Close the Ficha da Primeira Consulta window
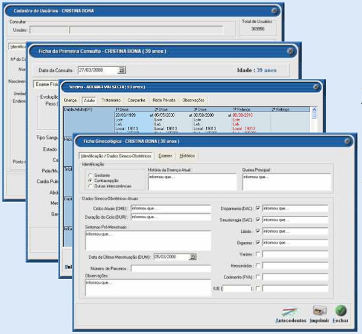The image size is (362, 334). pyautogui.click(x=293, y=51)
